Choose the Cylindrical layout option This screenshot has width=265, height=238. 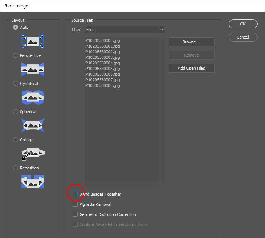15,84
